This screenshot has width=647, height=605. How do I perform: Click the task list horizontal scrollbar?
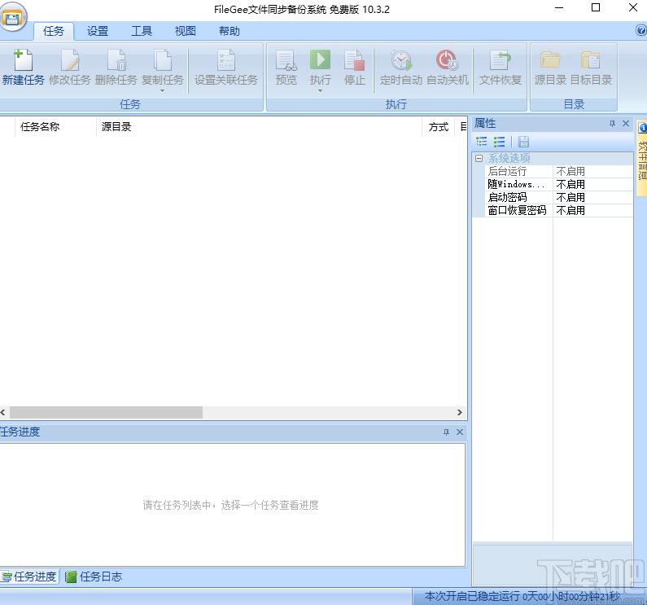tap(106, 413)
